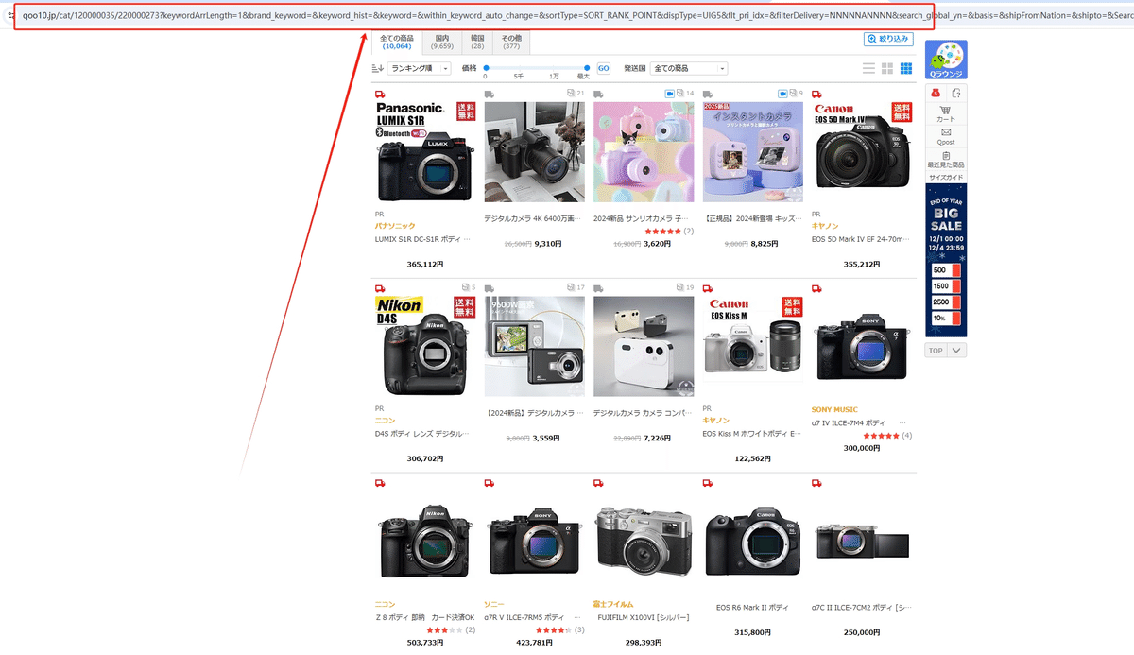Click video icon beside review count 9
The image size is (1134, 655).
coord(782,93)
